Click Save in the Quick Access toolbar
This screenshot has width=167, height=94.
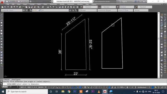click(x=13, y=2)
